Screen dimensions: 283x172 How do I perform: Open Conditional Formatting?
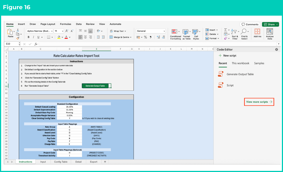pyautogui.click(x=175, y=34)
